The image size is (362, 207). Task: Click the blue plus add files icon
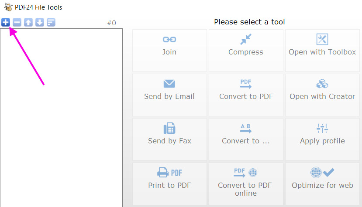[6, 22]
